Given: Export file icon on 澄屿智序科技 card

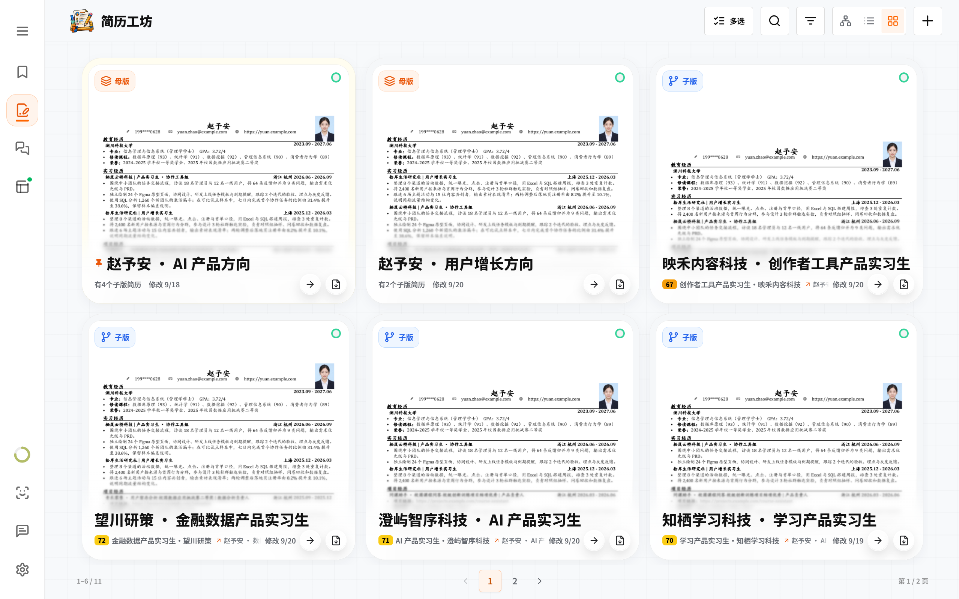Looking at the screenshot, I should tap(620, 541).
